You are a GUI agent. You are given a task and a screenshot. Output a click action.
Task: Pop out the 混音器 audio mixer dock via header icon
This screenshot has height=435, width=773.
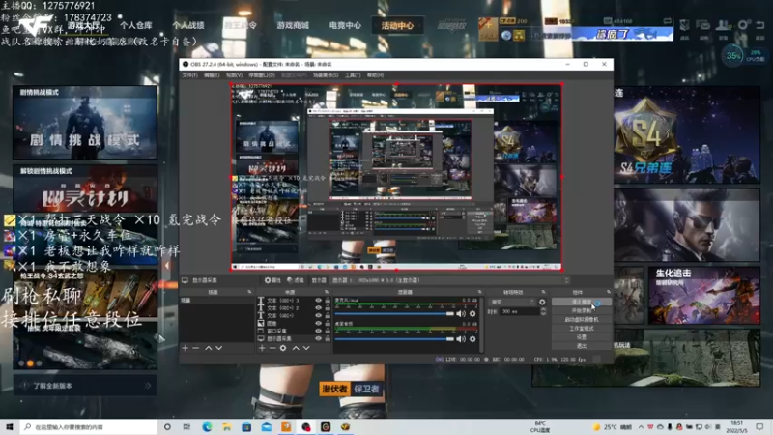[x=479, y=292]
